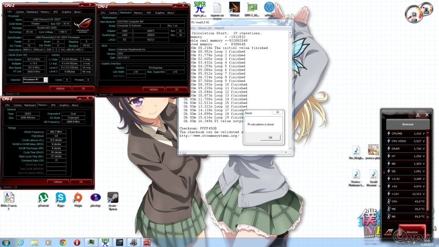Click Validate in the CPU-Z Mainboard window
The height and width of the screenshot is (247, 439).
153,90
